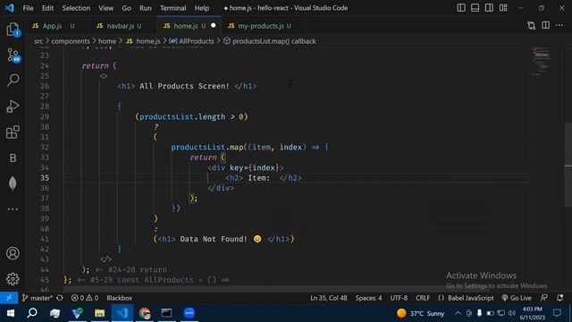Show additional views via three dots in activity bar
The height and width of the screenshot is (322, 572).
[x=13, y=209]
